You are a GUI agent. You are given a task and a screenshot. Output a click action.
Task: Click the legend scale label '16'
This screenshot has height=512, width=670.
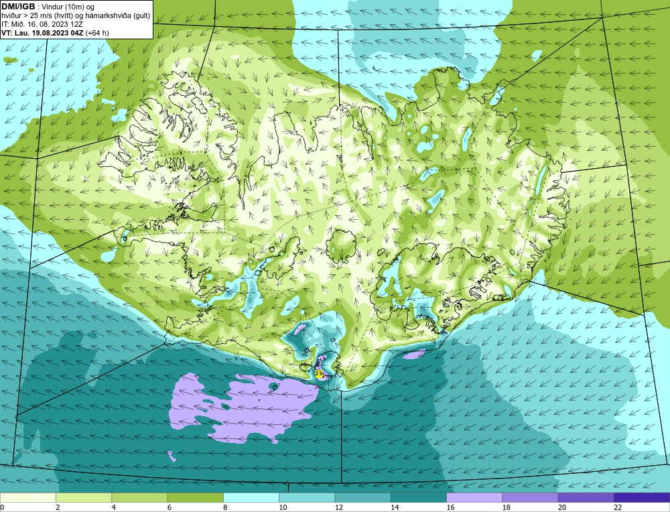450,508
